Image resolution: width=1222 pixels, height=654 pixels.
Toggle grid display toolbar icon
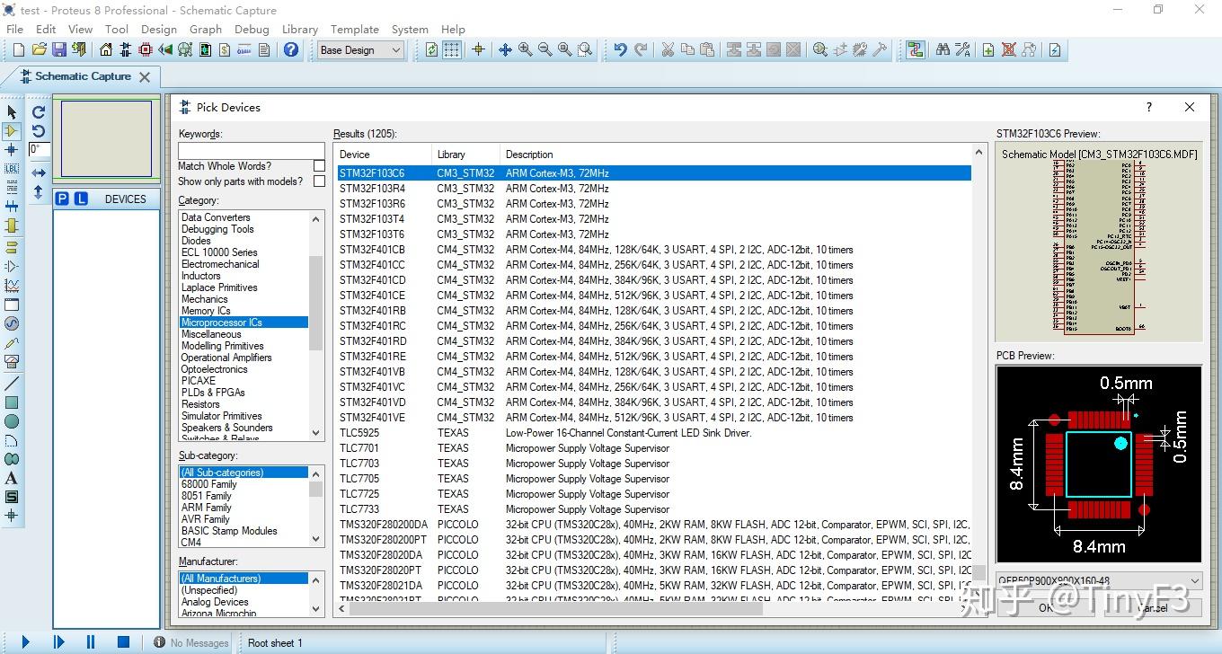452,50
